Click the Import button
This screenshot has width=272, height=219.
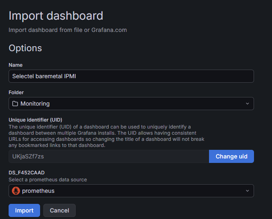[x=24, y=210]
